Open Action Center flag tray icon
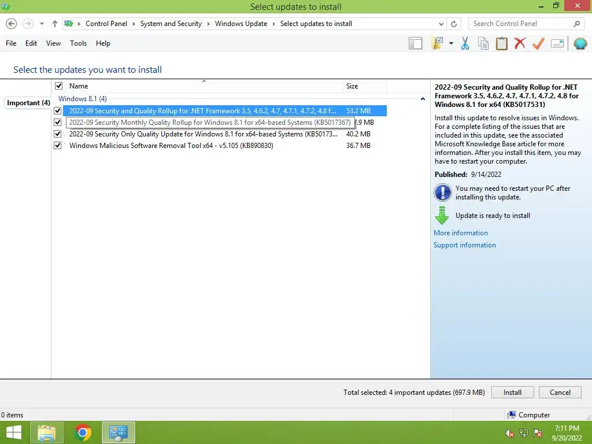This screenshot has width=592, height=444. (x=538, y=433)
